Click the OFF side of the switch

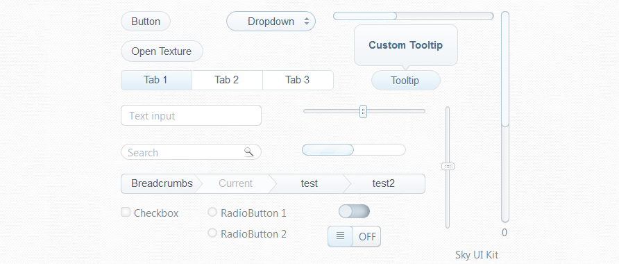367,236
